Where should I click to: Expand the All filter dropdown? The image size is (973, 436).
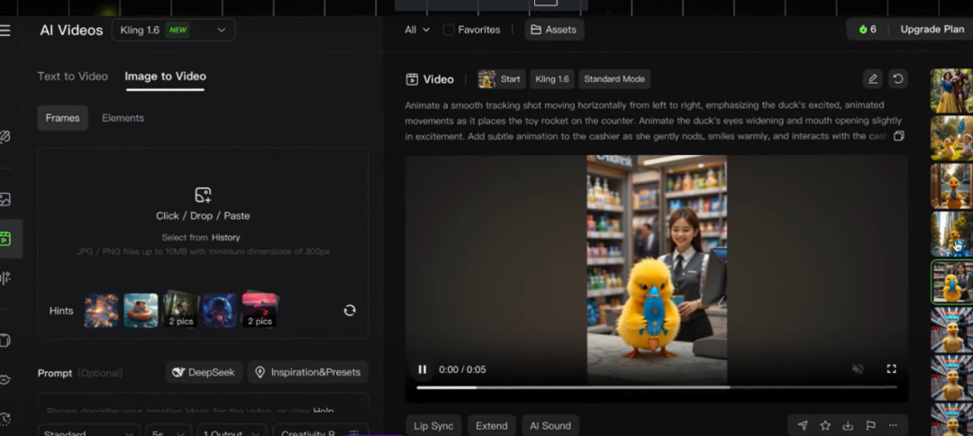[416, 30]
